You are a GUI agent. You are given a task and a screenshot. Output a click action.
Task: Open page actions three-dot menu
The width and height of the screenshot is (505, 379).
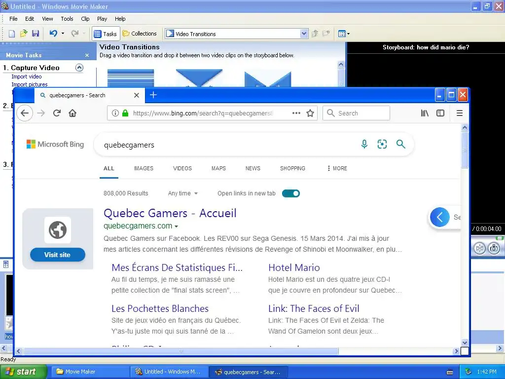(x=296, y=113)
